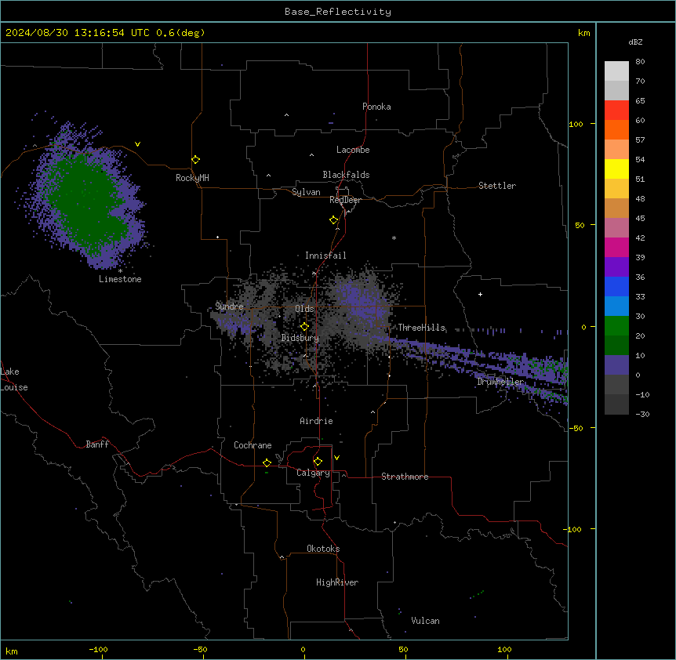Click the Sylvan label
This screenshot has width=676, height=660.
(306, 192)
